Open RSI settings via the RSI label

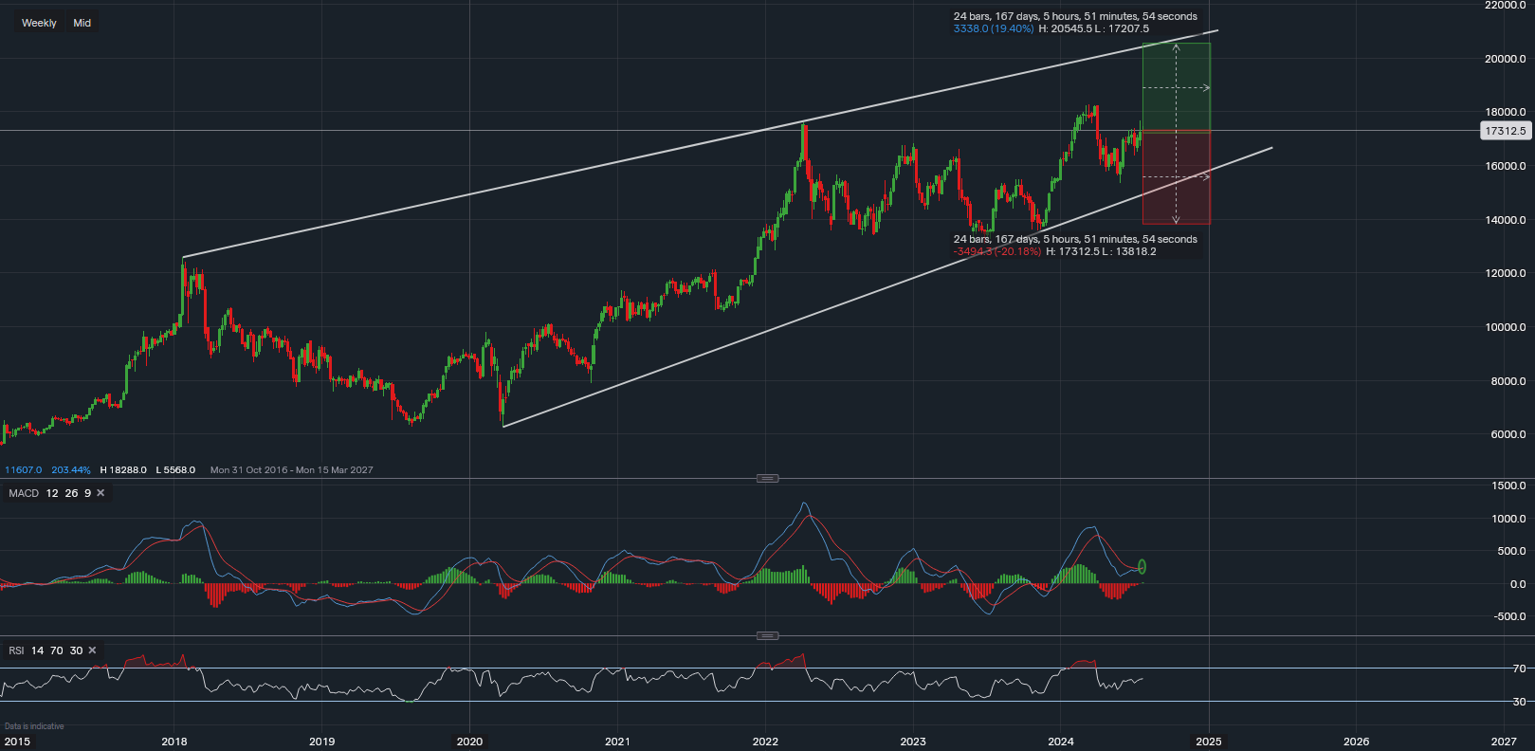(17, 650)
